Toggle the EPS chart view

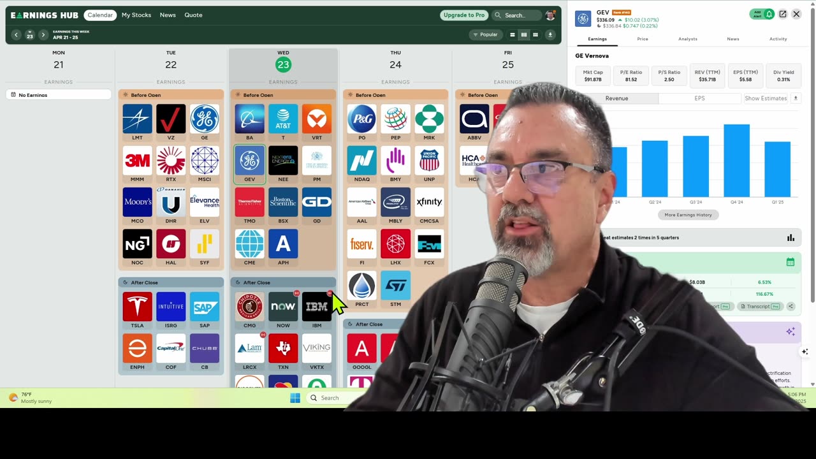(x=699, y=98)
